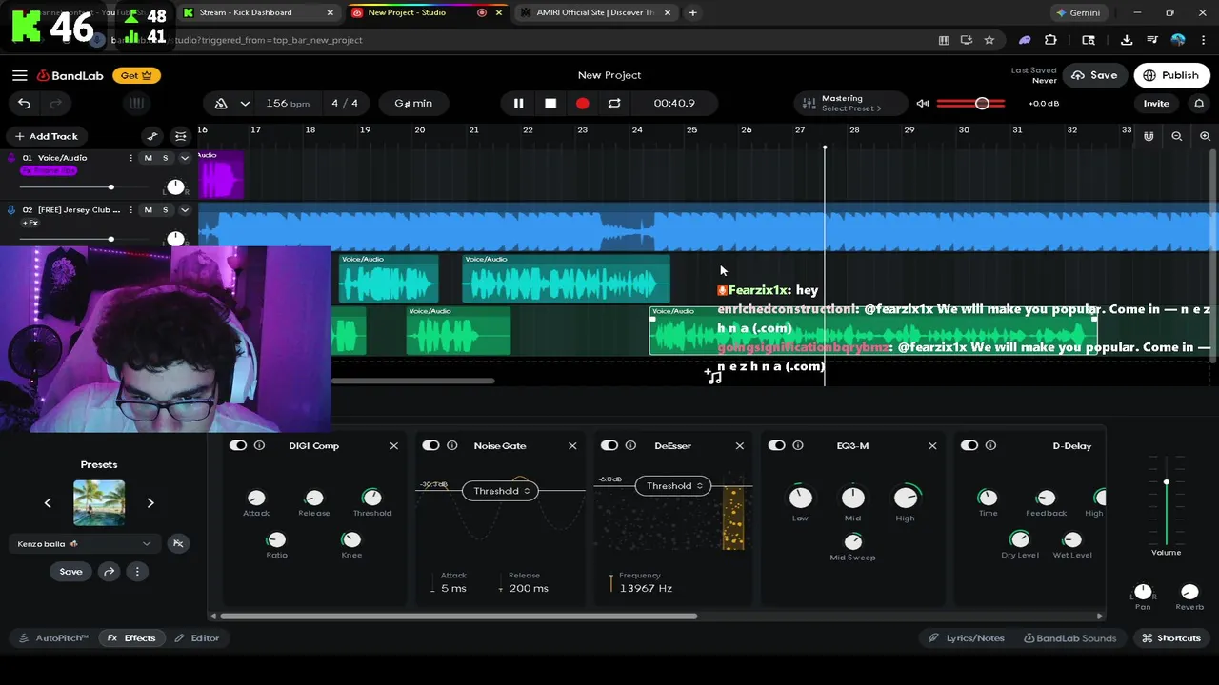The height and width of the screenshot is (685, 1219).
Task: Remove the DIGI Comp effect
Action: 394,445
